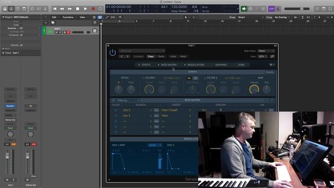Click the Redo button in plugin header

tap(183, 56)
